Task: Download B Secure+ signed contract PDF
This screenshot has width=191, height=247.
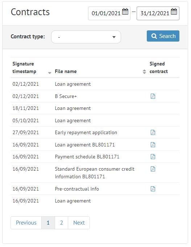Action: click(x=153, y=96)
